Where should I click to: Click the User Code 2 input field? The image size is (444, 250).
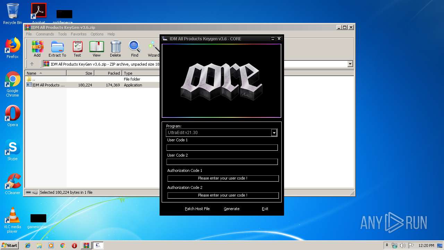(x=222, y=162)
